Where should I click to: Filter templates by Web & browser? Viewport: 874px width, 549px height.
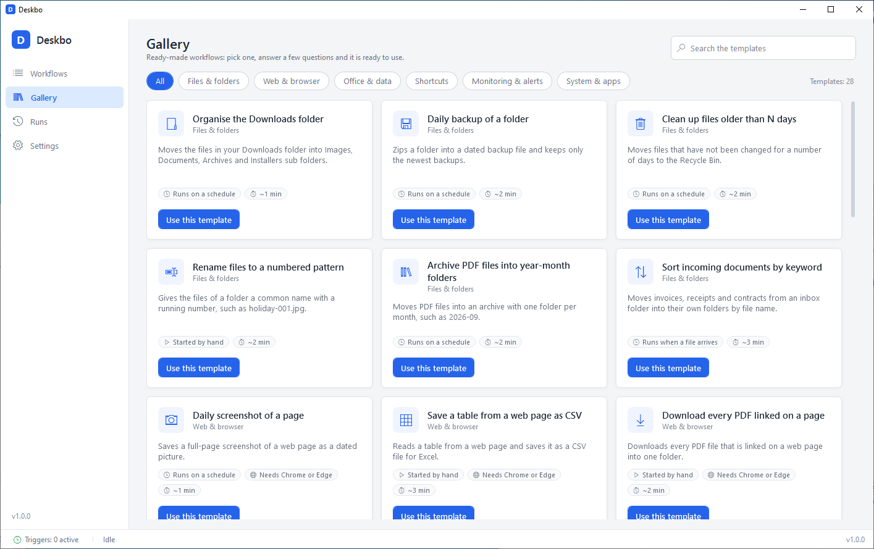click(292, 81)
